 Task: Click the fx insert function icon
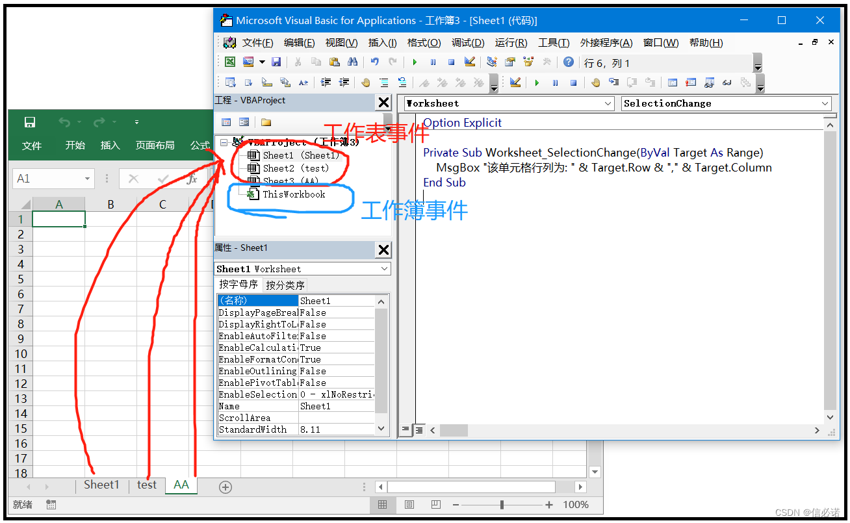click(x=192, y=179)
